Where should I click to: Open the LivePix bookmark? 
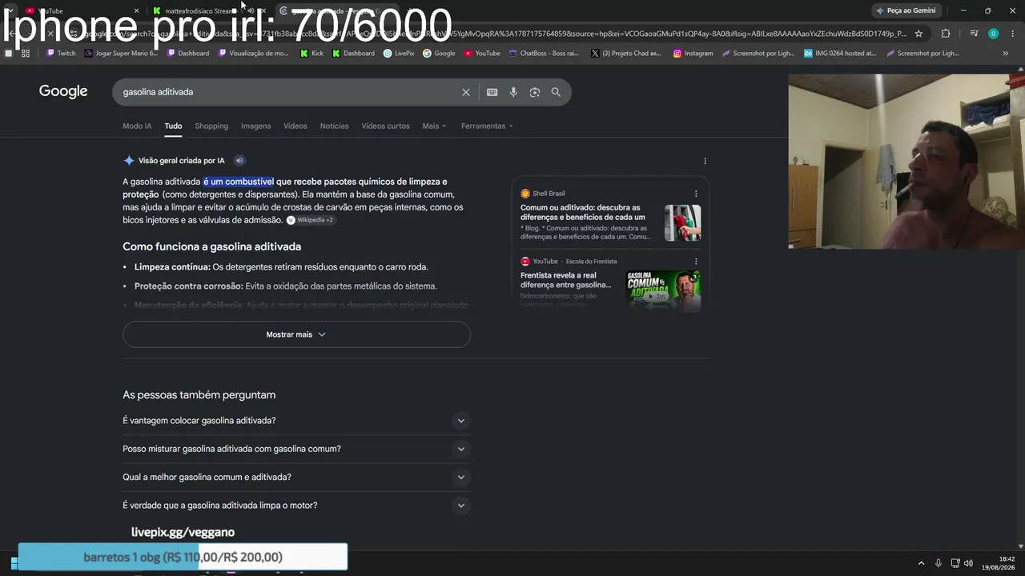(x=399, y=54)
